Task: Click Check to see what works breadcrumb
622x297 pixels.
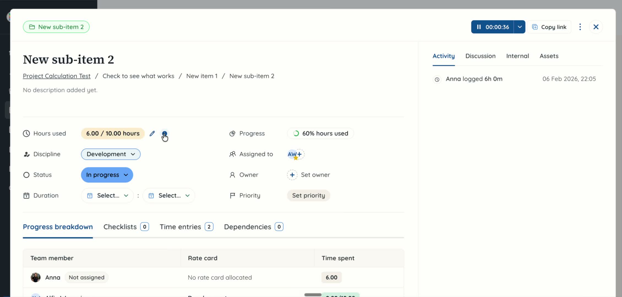Action: [x=138, y=76]
